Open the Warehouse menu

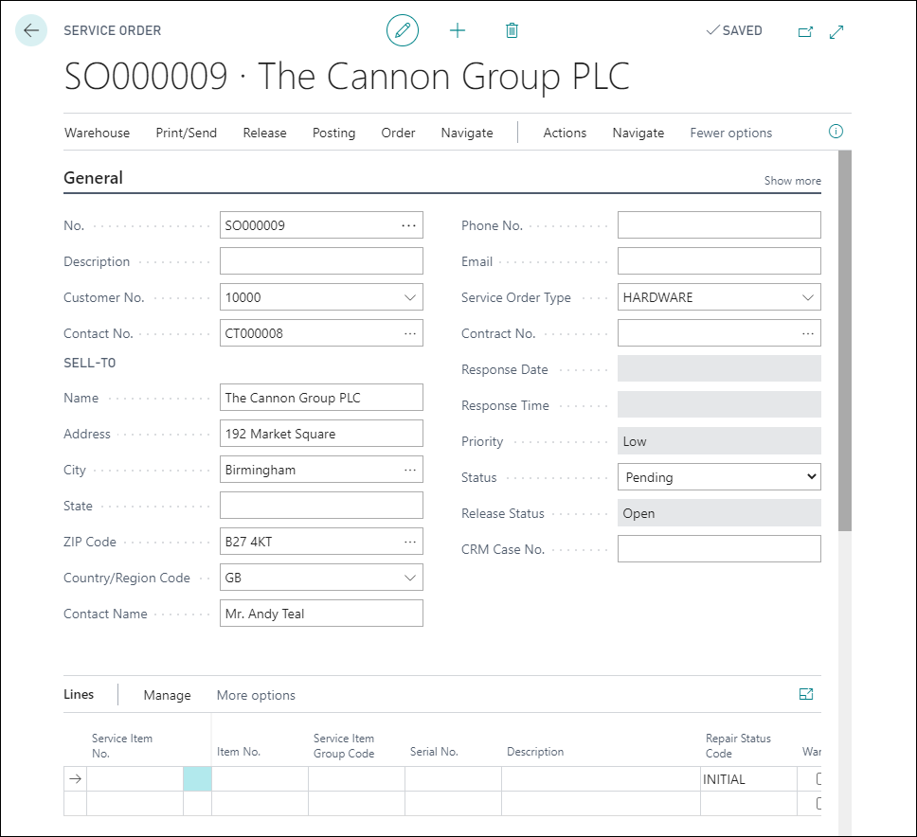click(x=97, y=133)
